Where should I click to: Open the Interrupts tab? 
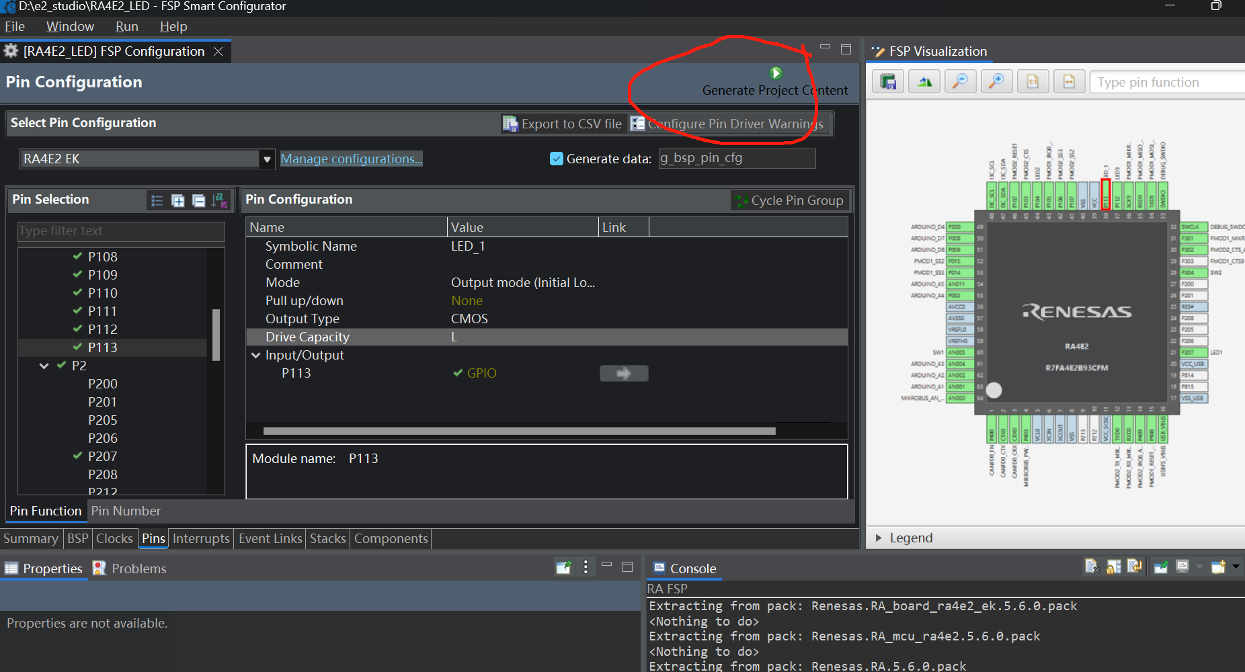201,539
